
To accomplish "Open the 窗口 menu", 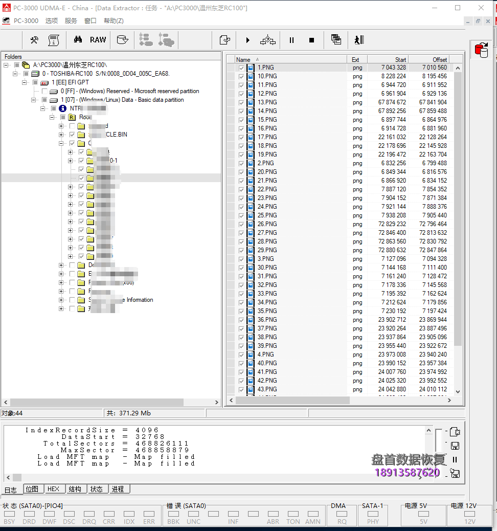I will [x=90, y=20].
